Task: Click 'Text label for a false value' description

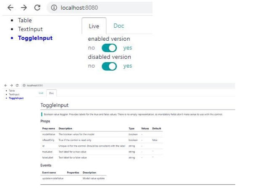Action: click(73, 157)
